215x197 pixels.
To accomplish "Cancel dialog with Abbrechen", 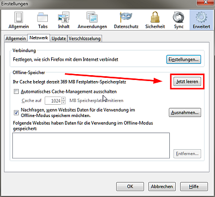I will [x=162, y=187].
